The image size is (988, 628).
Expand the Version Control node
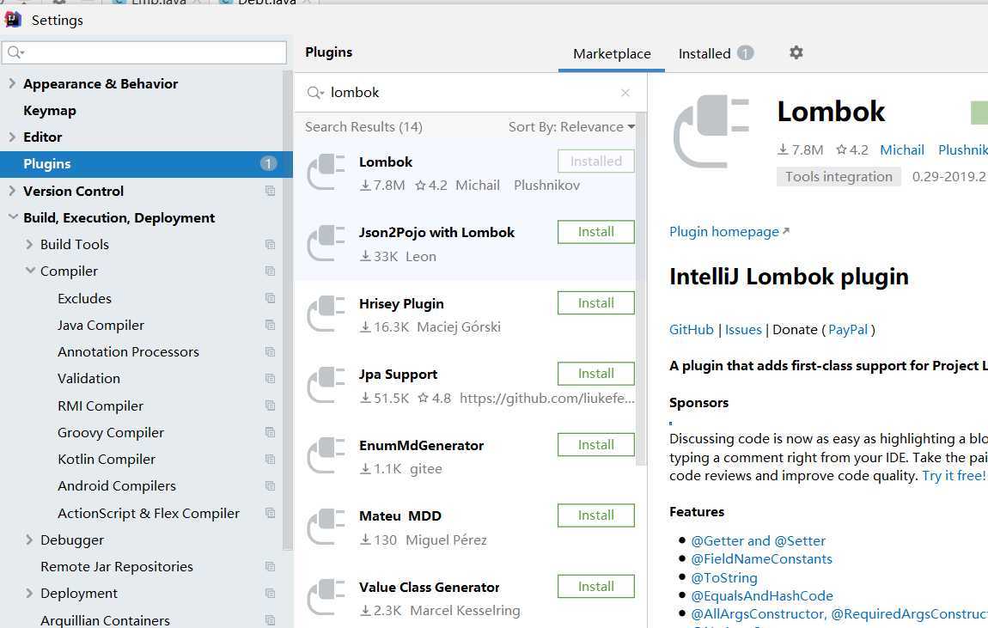(12, 191)
